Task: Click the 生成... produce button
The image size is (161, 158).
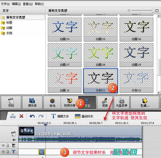Action: [145, 102]
